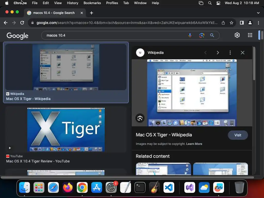Open the File menu
This screenshot has height=198, width=264.
click(x=35, y=3)
